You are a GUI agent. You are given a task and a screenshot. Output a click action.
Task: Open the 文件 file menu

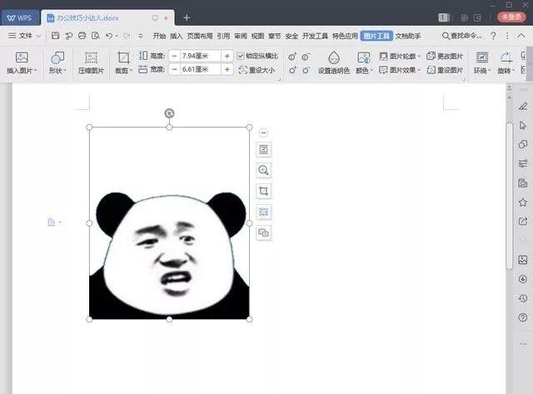tap(24, 36)
